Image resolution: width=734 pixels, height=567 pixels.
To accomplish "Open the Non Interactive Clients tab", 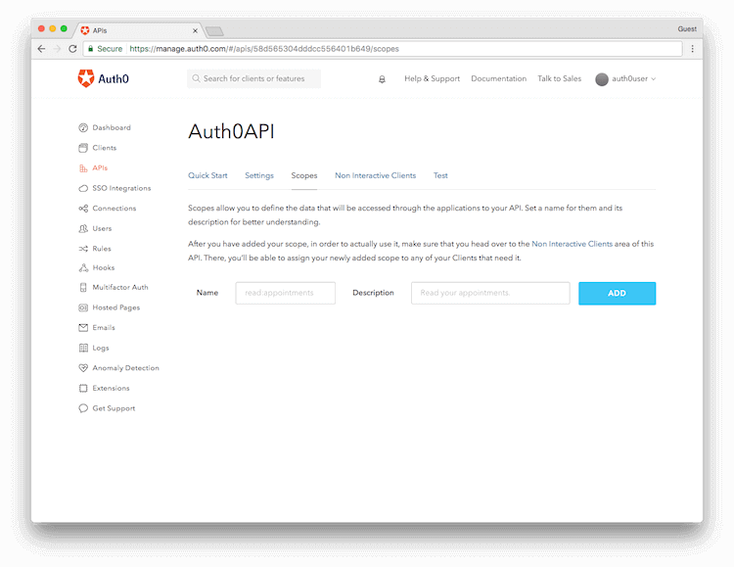I will pyautogui.click(x=376, y=175).
